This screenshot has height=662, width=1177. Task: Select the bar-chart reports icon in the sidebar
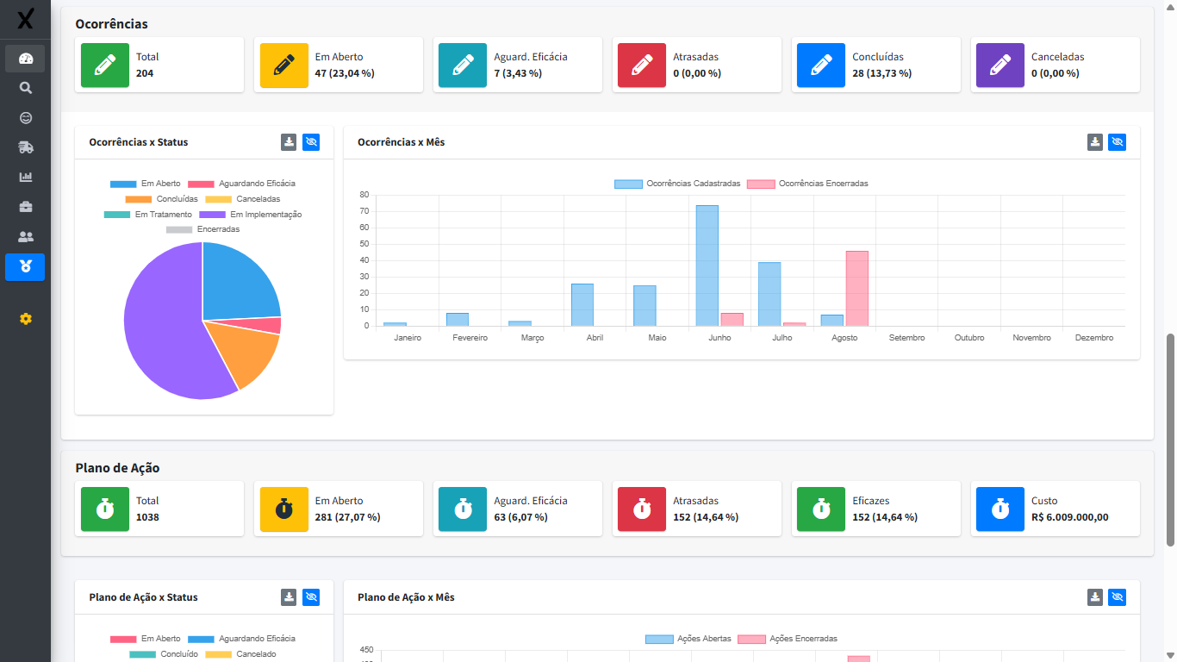pyautogui.click(x=25, y=177)
